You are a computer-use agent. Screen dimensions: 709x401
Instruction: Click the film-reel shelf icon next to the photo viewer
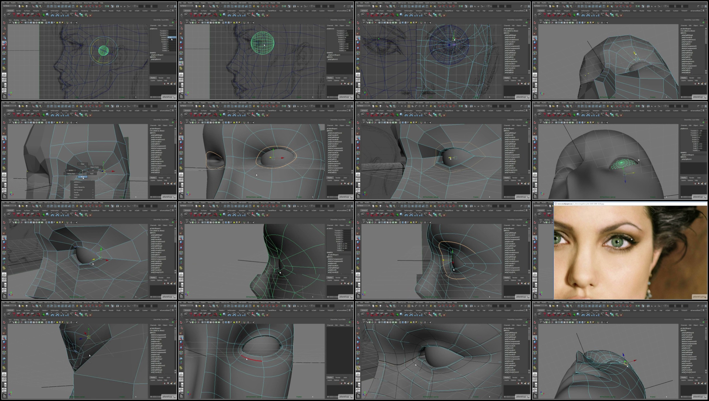(540, 214)
